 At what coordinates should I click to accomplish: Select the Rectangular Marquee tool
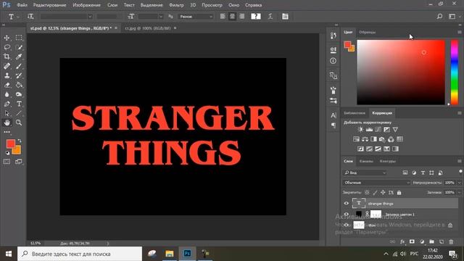(19, 38)
